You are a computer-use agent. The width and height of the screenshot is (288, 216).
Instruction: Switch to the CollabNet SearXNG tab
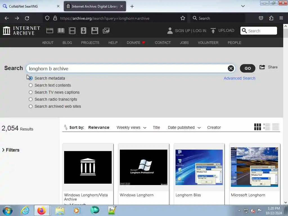click(x=30, y=6)
